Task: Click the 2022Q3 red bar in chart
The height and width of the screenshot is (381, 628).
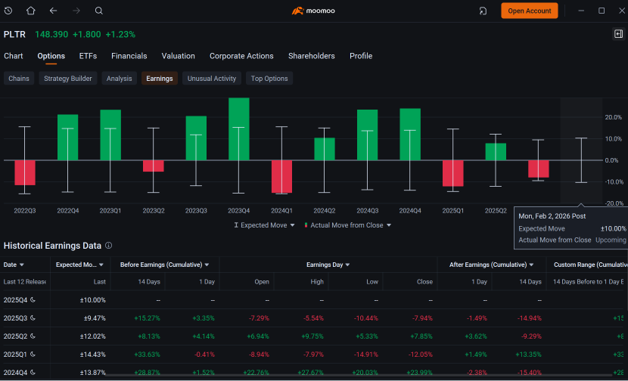Action: click(25, 172)
